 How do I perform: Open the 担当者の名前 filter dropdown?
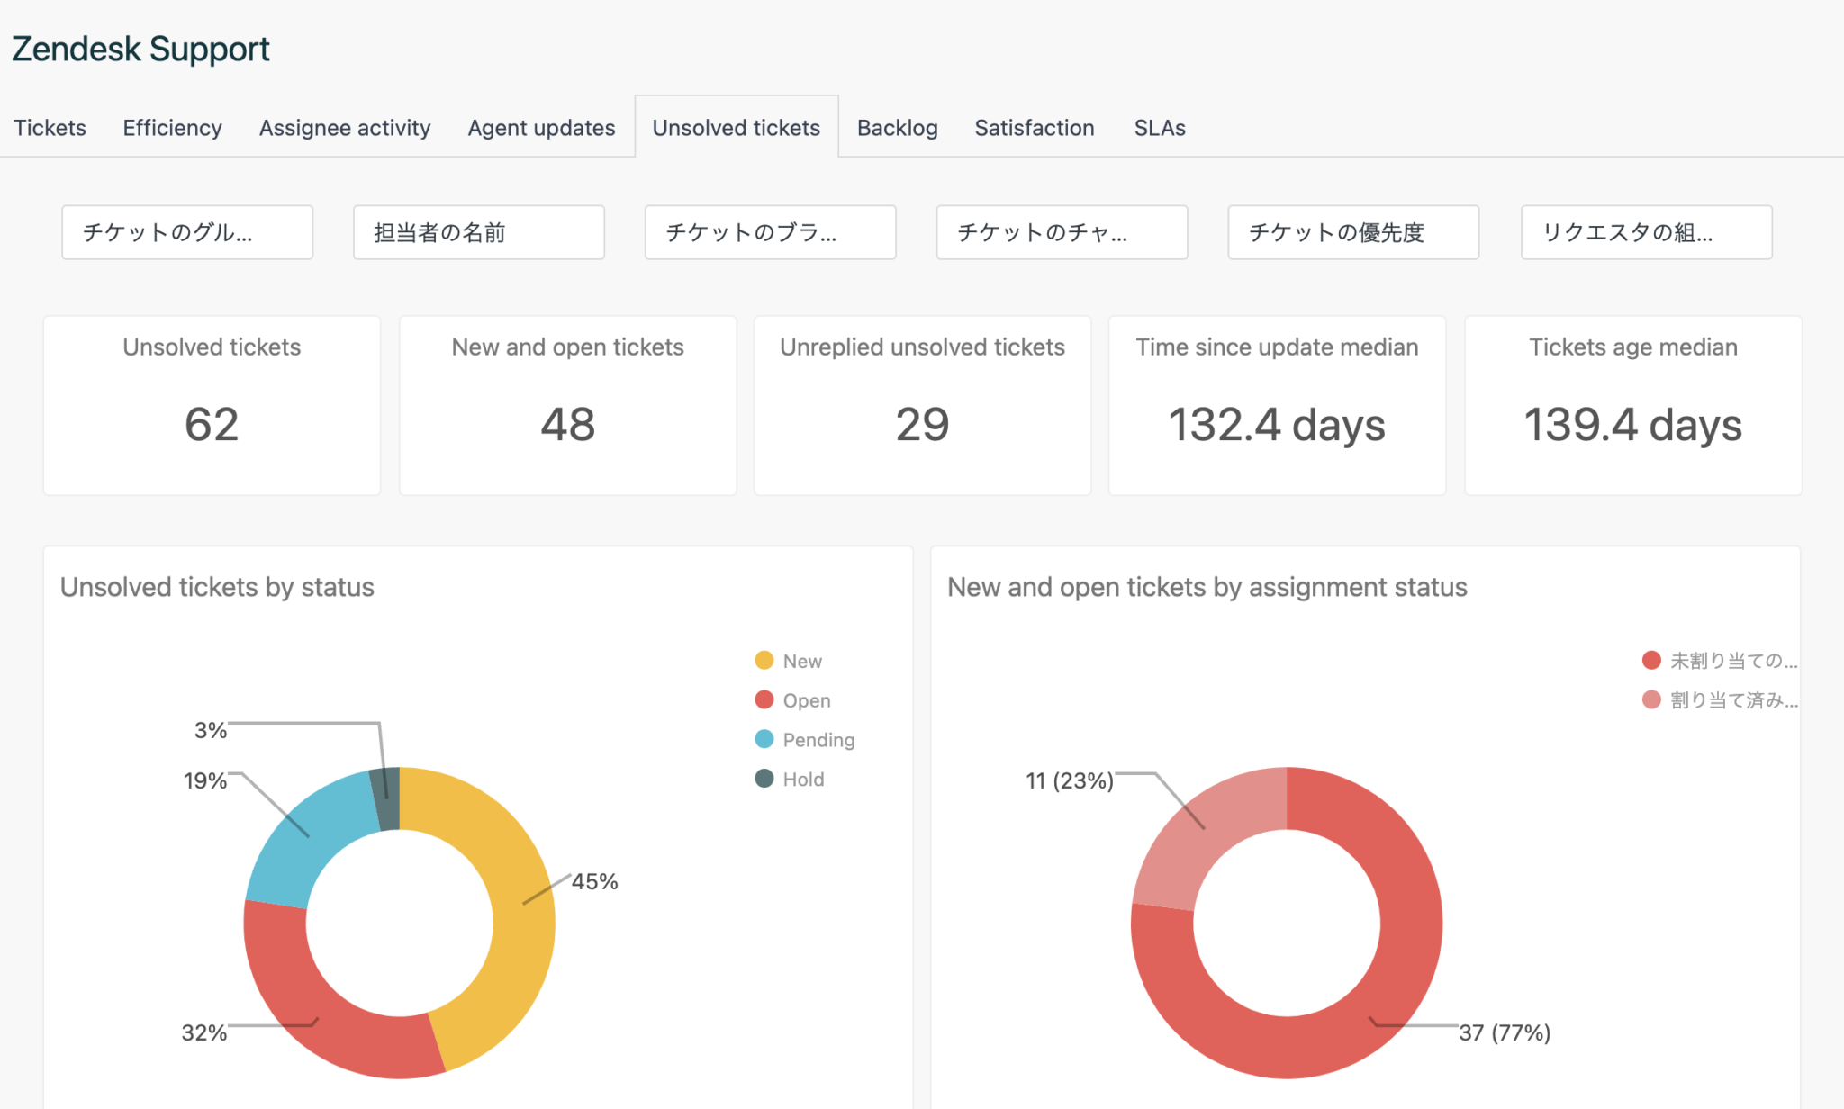coord(478,232)
